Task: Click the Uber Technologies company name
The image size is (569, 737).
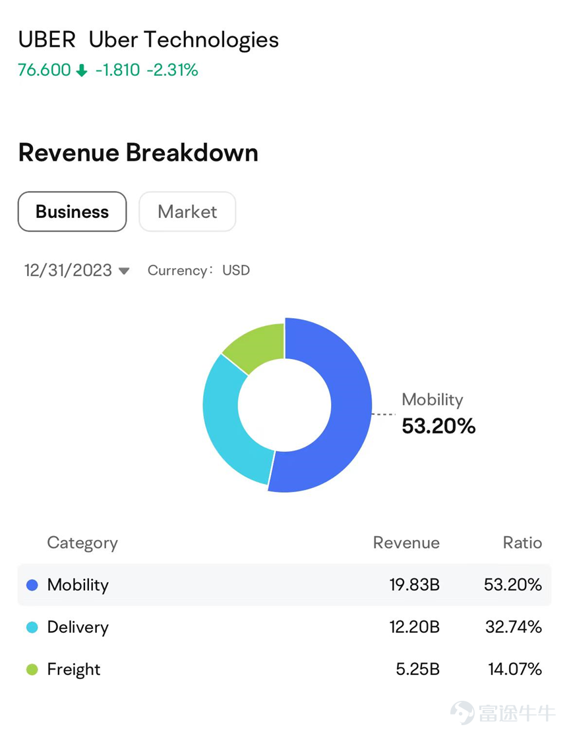Action: tap(183, 40)
